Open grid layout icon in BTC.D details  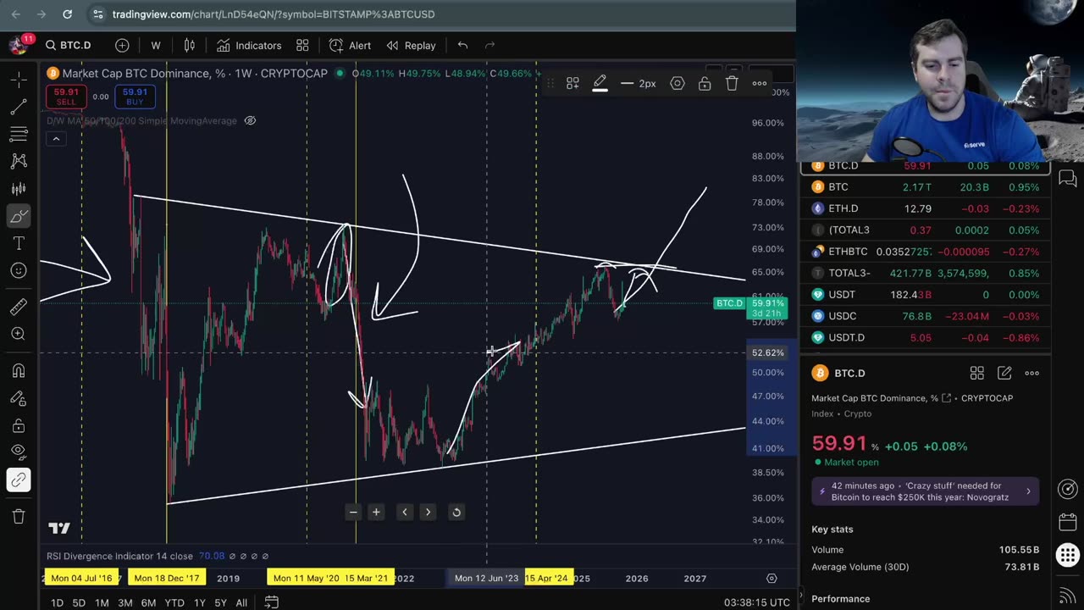coord(976,373)
